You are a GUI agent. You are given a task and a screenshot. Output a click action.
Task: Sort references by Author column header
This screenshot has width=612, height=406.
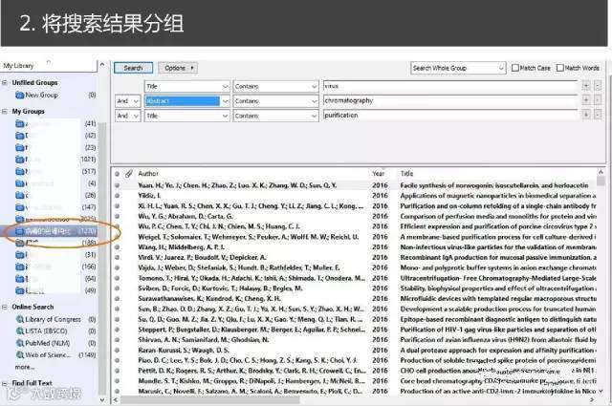(148, 174)
